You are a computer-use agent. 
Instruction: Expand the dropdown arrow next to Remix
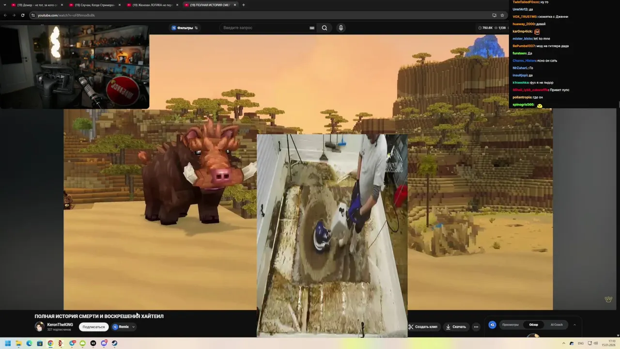point(133,327)
